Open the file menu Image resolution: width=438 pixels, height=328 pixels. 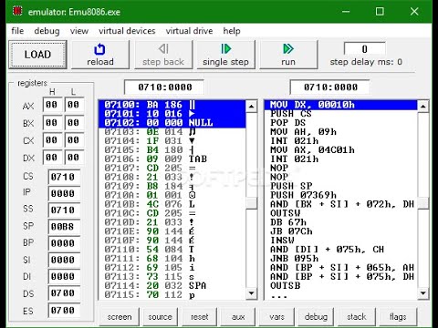(x=17, y=31)
